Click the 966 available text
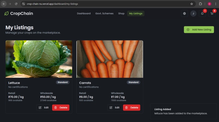Viewport: 219px width, 122px height. [15, 101]
